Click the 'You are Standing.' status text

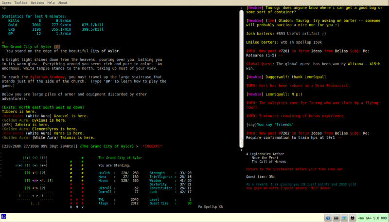114,166
